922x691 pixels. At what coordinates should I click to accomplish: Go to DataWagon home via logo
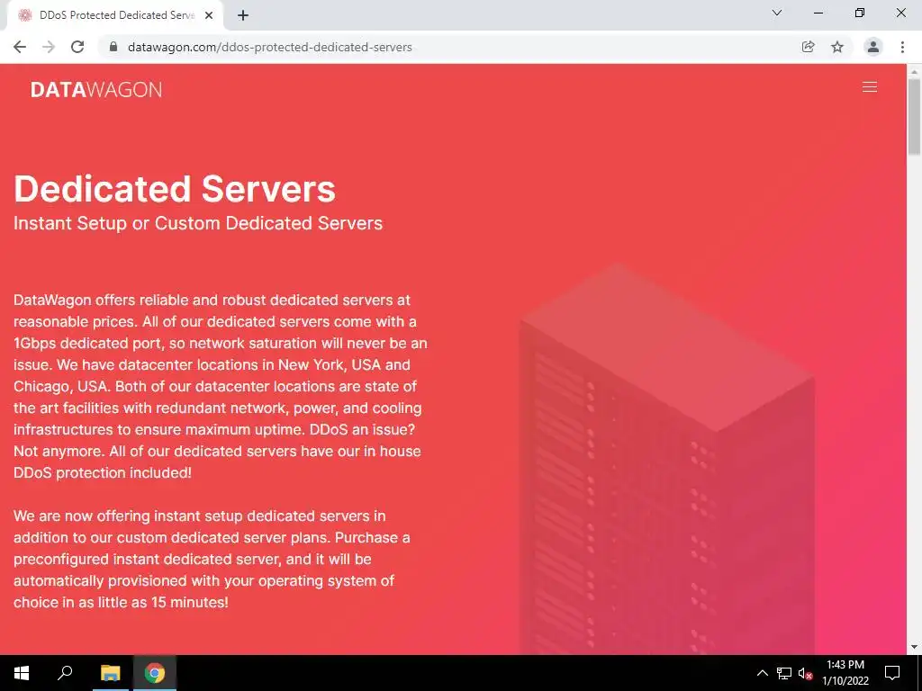point(96,89)
